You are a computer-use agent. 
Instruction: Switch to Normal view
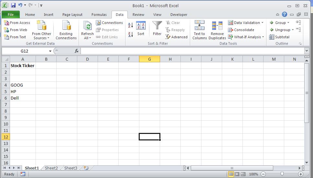[x=231, y=174]
